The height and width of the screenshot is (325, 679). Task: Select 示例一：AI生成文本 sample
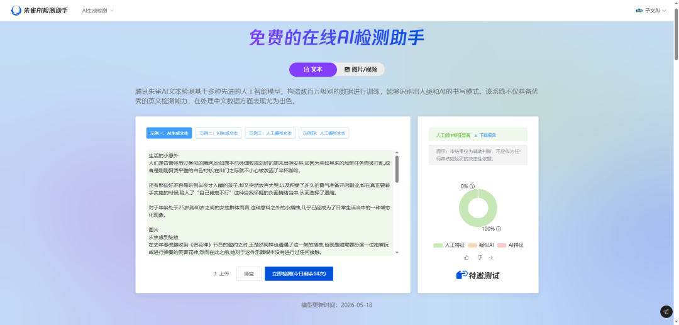pyautogui.click(x=169, y=133)
